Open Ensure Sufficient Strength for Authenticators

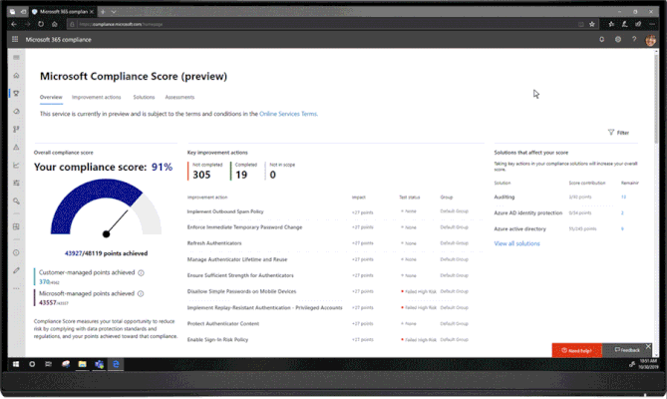[x=240, y=275]
